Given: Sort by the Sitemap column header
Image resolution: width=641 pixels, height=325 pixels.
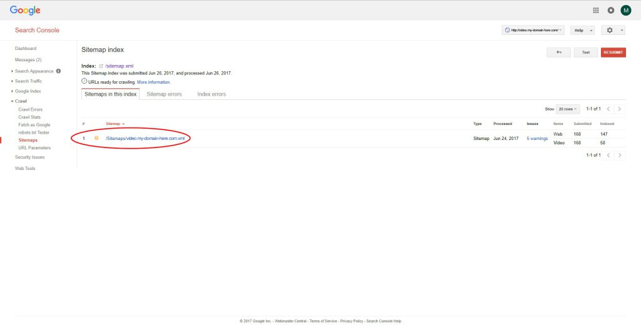Looking at the screenshot, I should coord(115,124).
